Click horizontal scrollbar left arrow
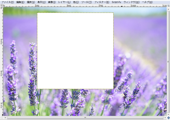This screenshot has width=170, height=120. click(5, 117)
